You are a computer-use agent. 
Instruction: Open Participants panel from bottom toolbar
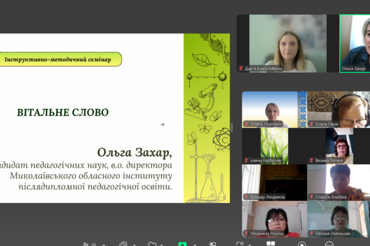[x=86, y=244]
